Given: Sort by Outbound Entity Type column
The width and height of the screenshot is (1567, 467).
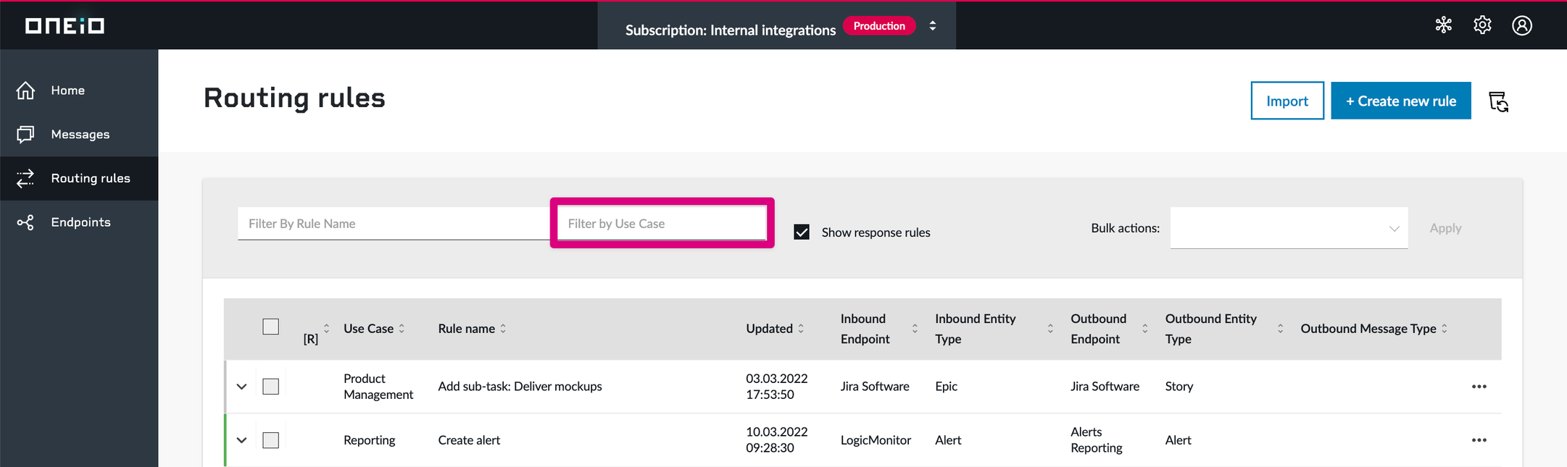Looking at the screenshot, I should point(1281,329).
